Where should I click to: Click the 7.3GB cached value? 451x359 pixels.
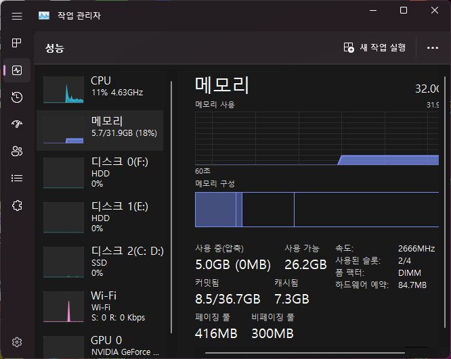(292, 299)
